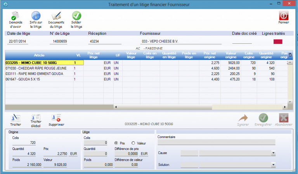Click the Prix net origine column header
The image size is (298, 174).
click(x=210, y=55)
